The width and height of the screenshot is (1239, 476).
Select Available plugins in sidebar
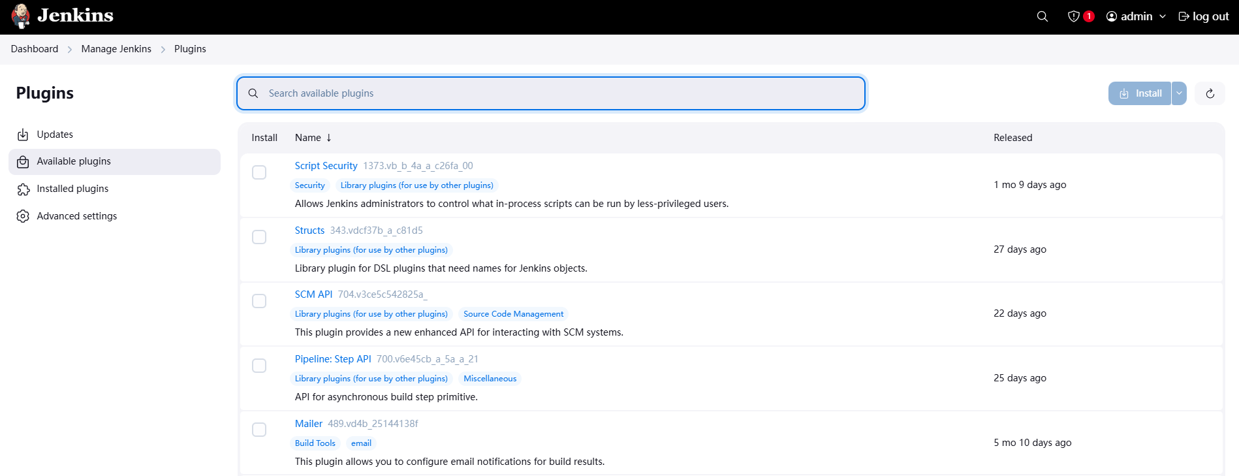click(x=114, y=162)
